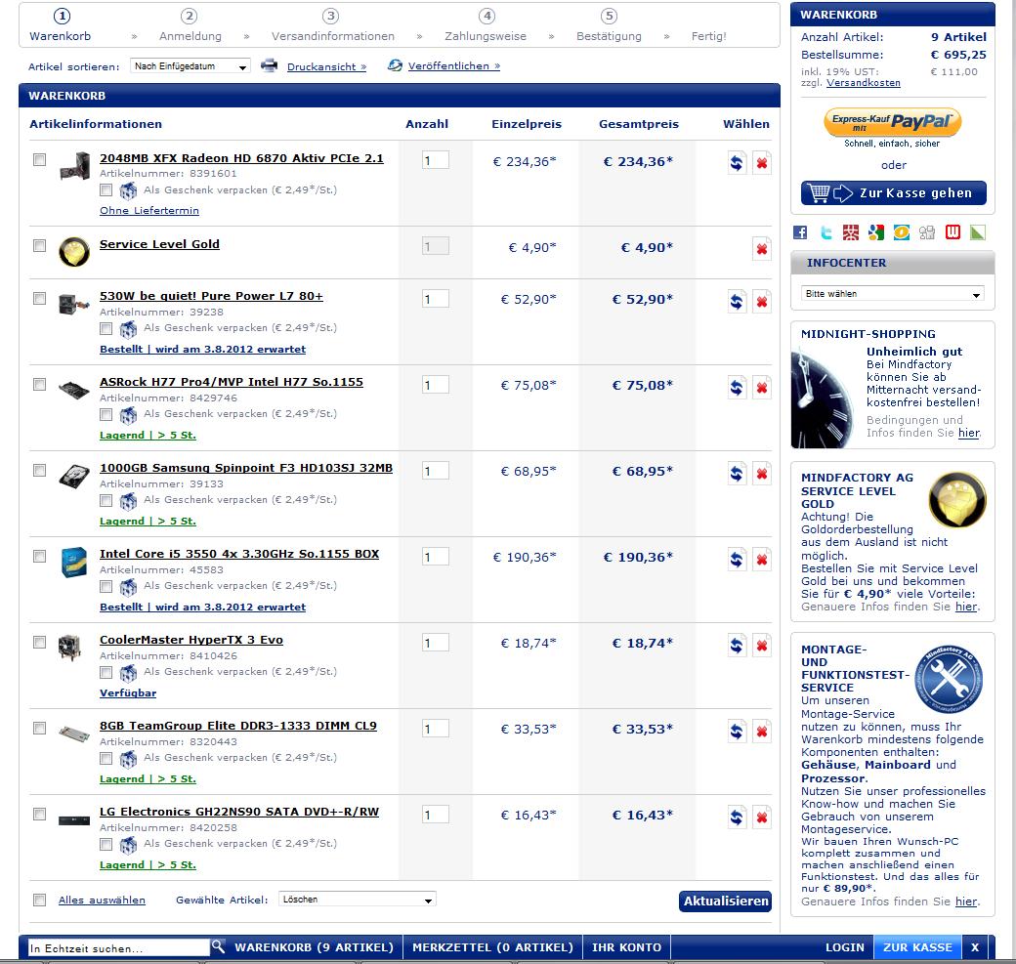Delete Intel Core i5 3550 with red X

pos(762,559)
